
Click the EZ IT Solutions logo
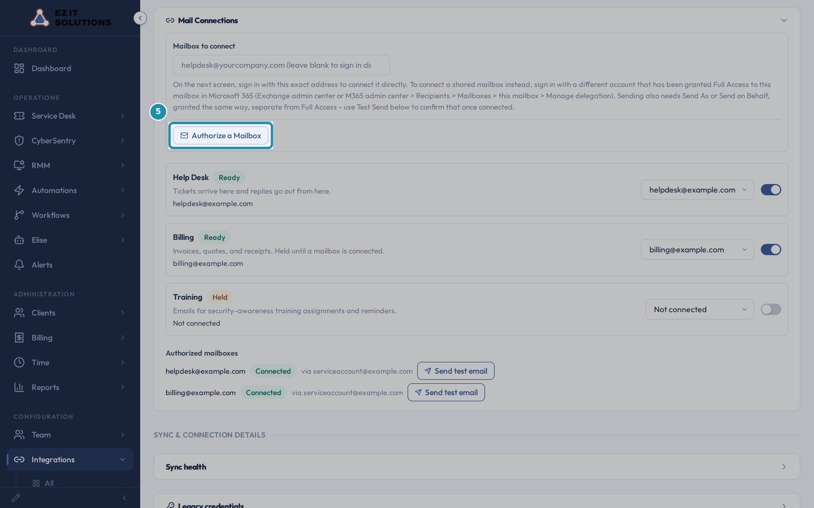click(x=70, y=17)
